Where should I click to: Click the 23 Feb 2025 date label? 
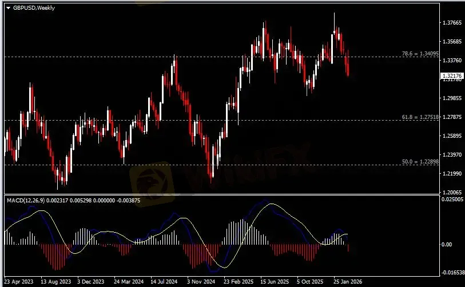239,282
